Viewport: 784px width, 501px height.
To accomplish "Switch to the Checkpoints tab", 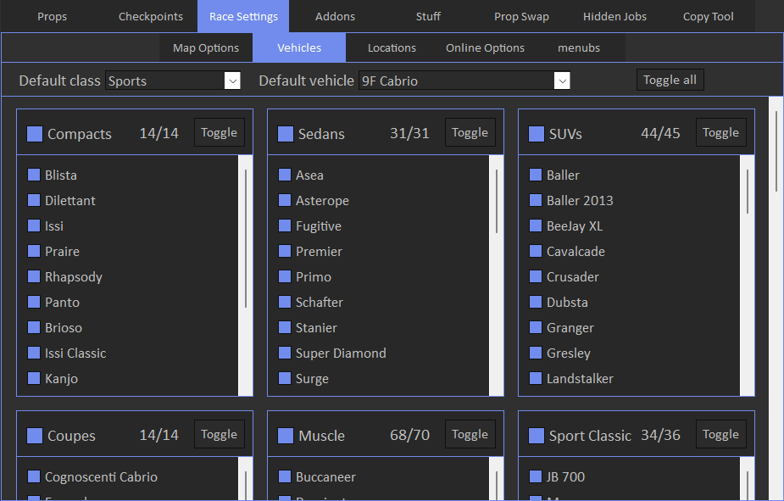I will coord(151,16).
